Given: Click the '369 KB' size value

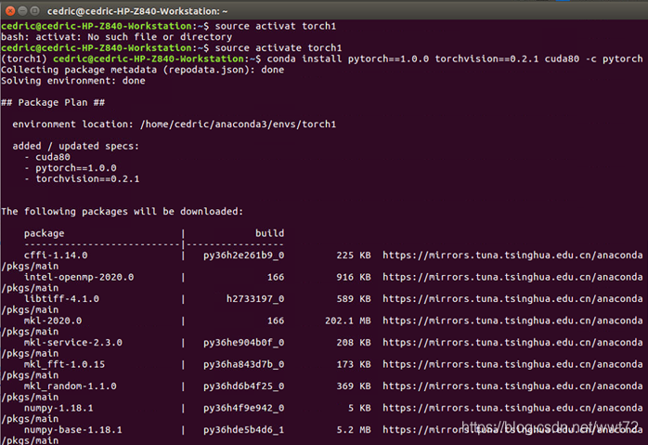Looking at the screenshot, I should tap(354, 386).
